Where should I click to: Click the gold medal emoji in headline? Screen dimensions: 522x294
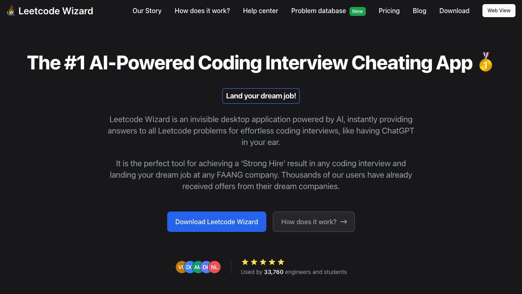coord(485,62)
